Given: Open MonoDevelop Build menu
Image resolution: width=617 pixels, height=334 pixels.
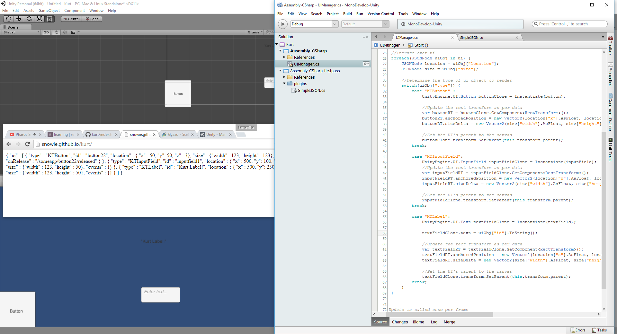Looking at the screenshot, I should coord(347,14).
